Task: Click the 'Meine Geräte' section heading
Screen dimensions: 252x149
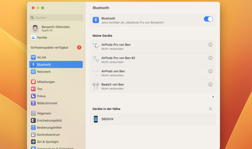Action: [102, 36]
